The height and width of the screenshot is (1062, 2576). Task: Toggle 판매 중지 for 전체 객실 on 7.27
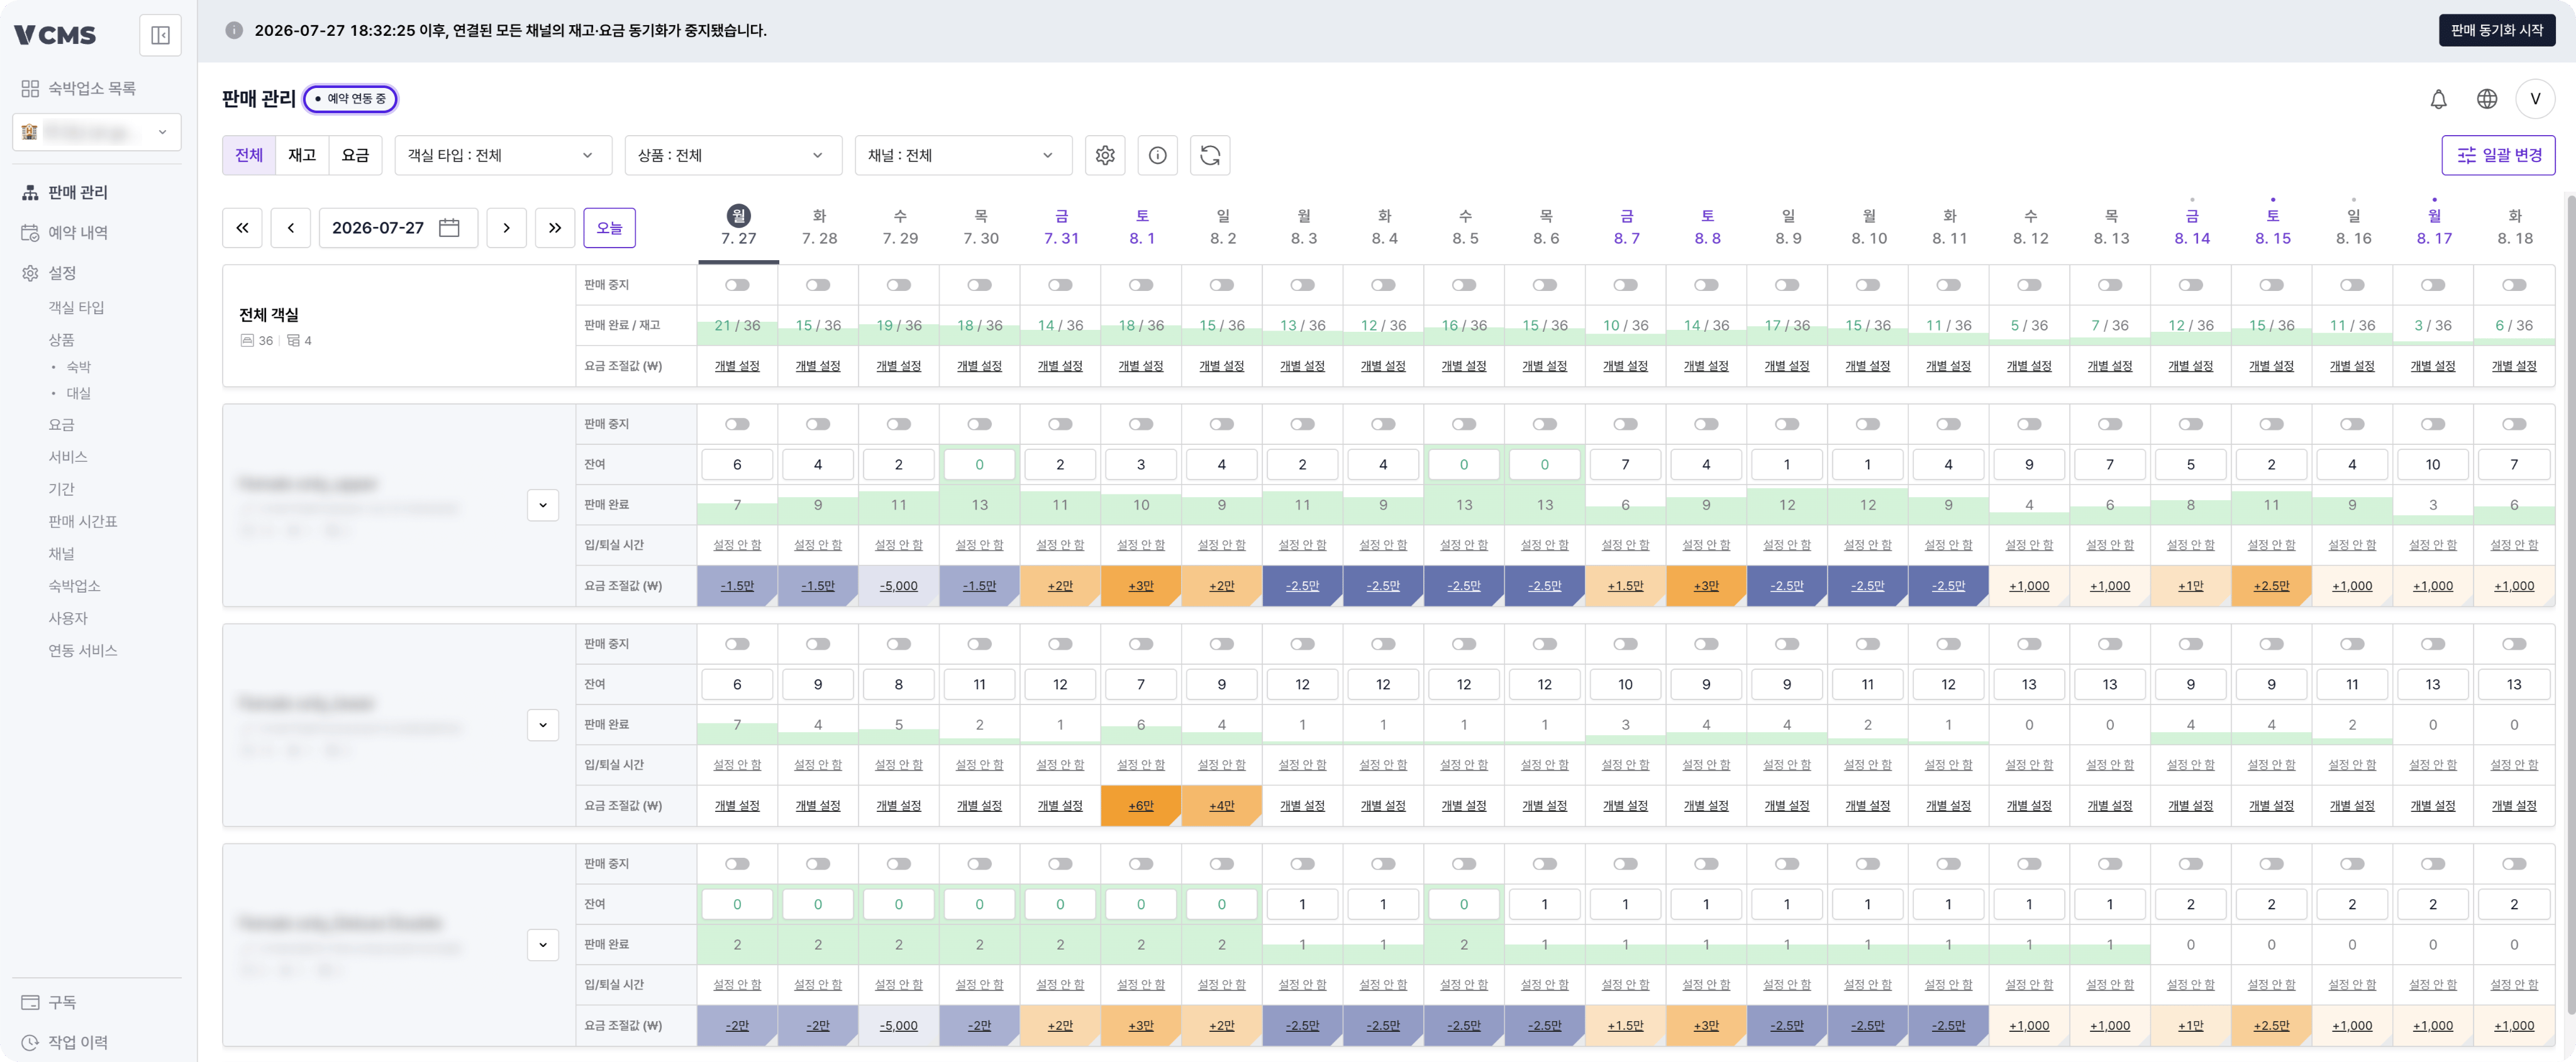point(737,285)
